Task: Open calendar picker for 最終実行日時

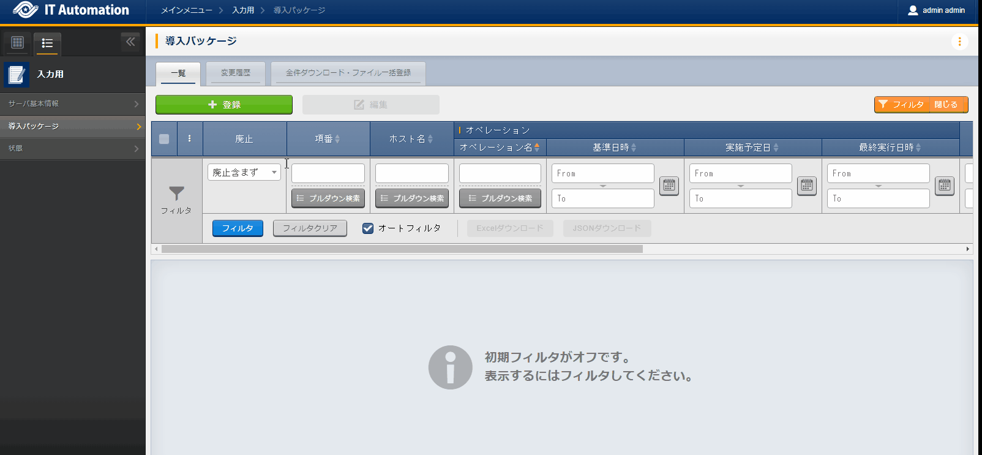Action: point(945,186)
